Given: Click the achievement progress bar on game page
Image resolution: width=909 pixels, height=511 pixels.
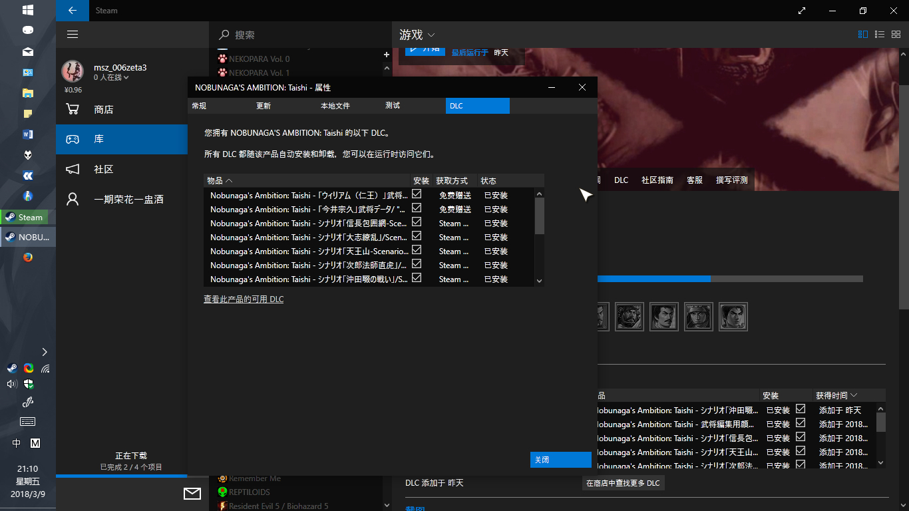Looking at the screenshot, I should tap(730, 279).
